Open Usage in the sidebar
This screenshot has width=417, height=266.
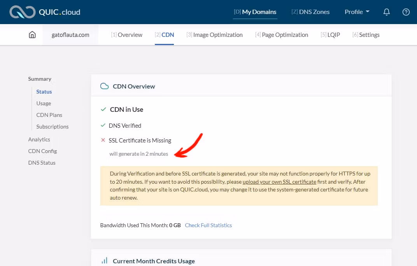click(x=44, y=103)
